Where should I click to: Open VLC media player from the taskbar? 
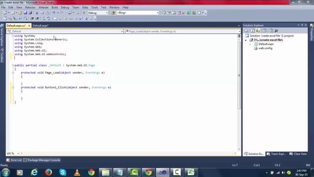click(x=77, y=173)
